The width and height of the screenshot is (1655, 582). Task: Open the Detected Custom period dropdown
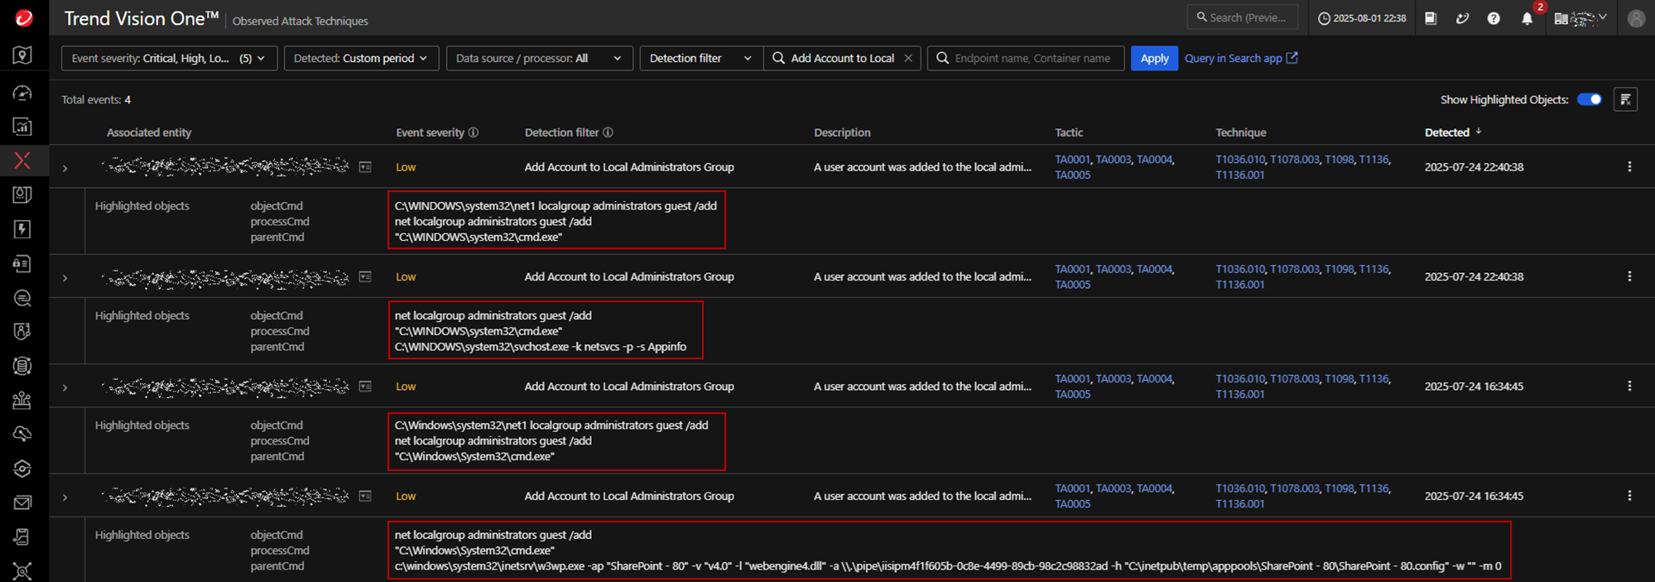361,58
